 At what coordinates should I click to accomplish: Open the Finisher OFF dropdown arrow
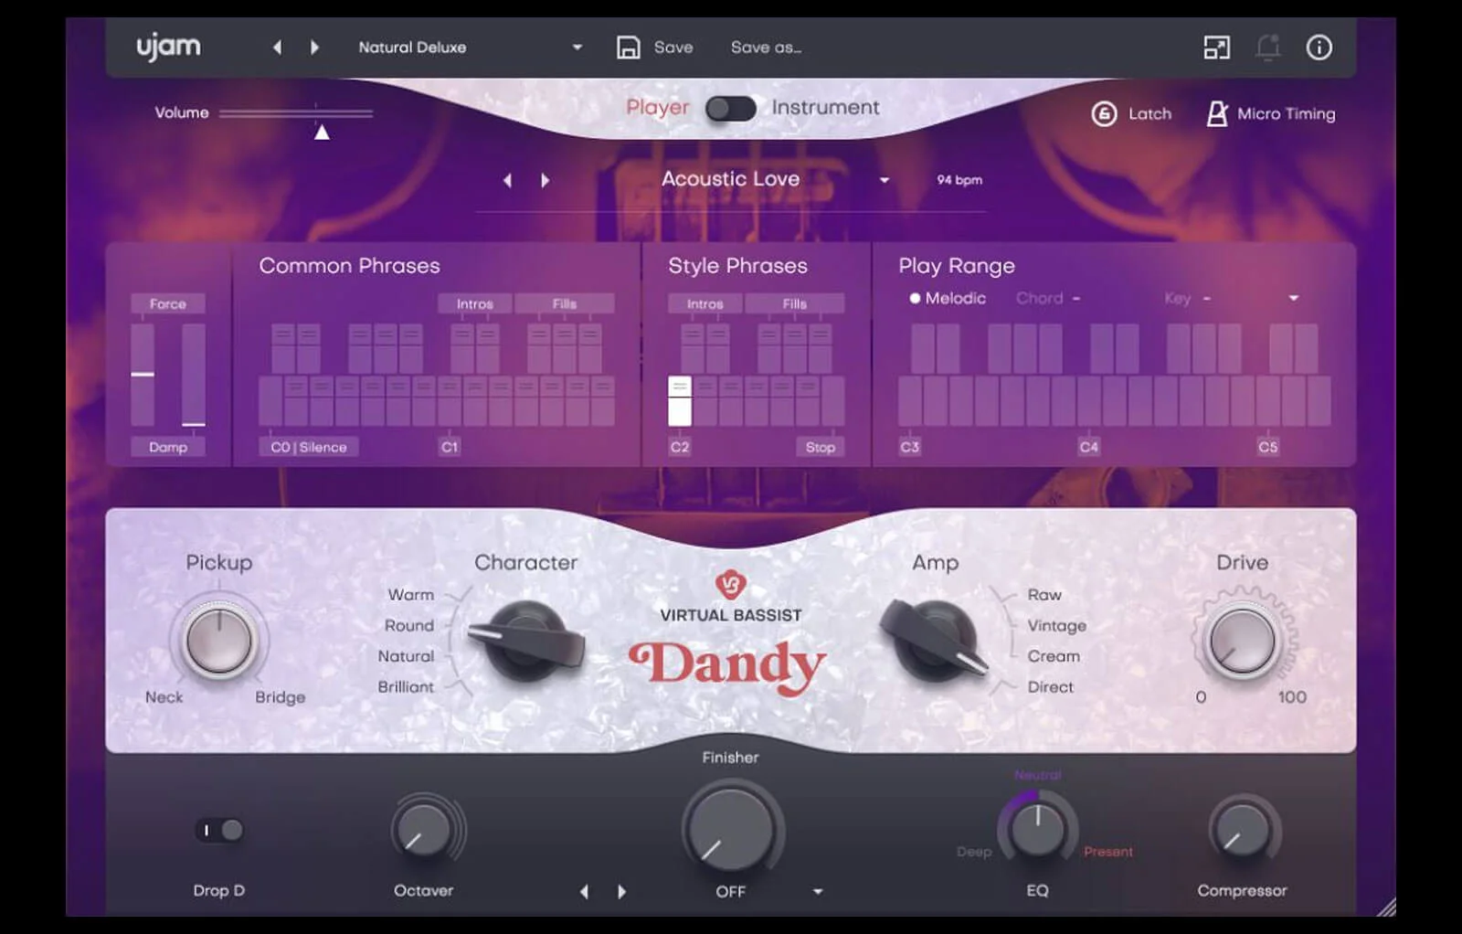818,891
